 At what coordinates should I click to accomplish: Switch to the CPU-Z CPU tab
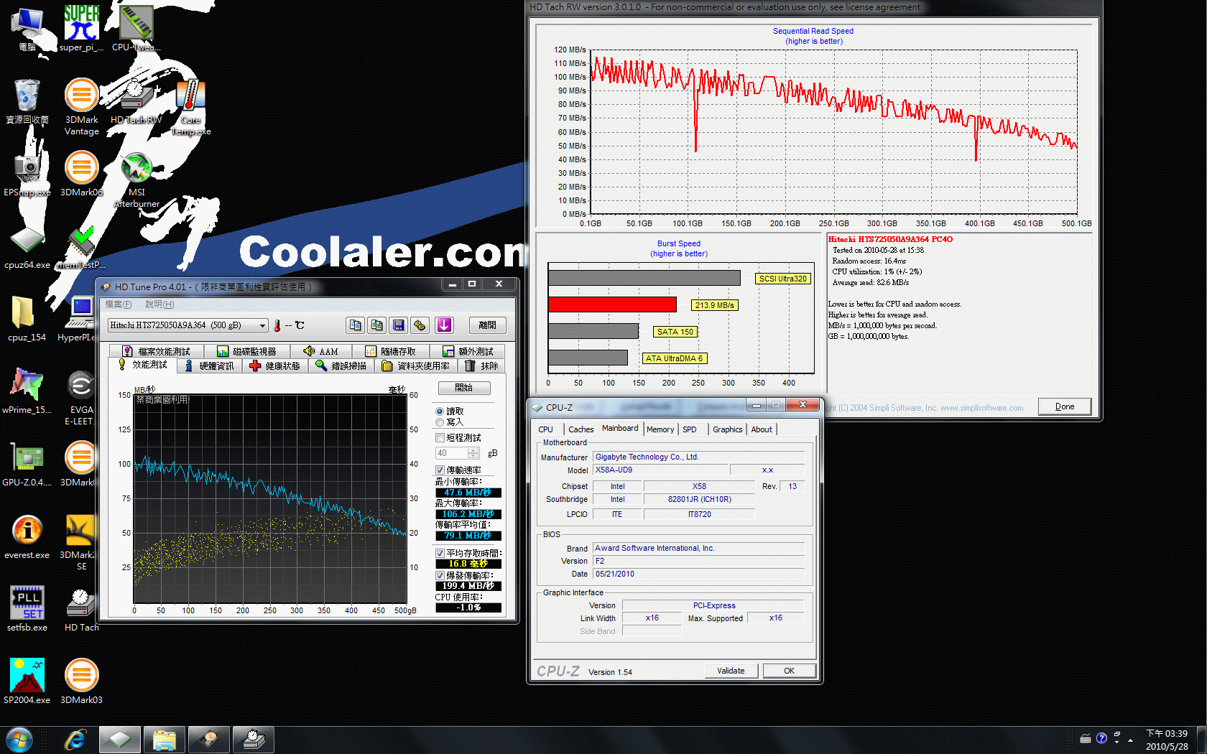point(546,429)
